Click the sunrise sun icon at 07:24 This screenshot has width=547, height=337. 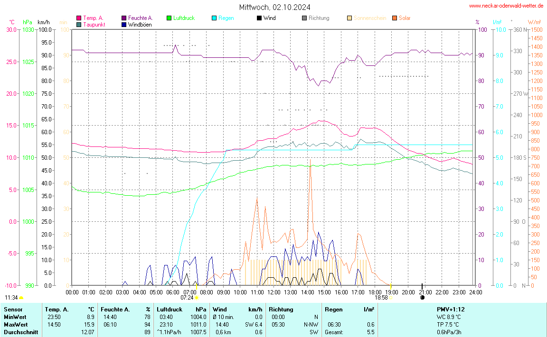pyautogui.click(x=197, y=298)
